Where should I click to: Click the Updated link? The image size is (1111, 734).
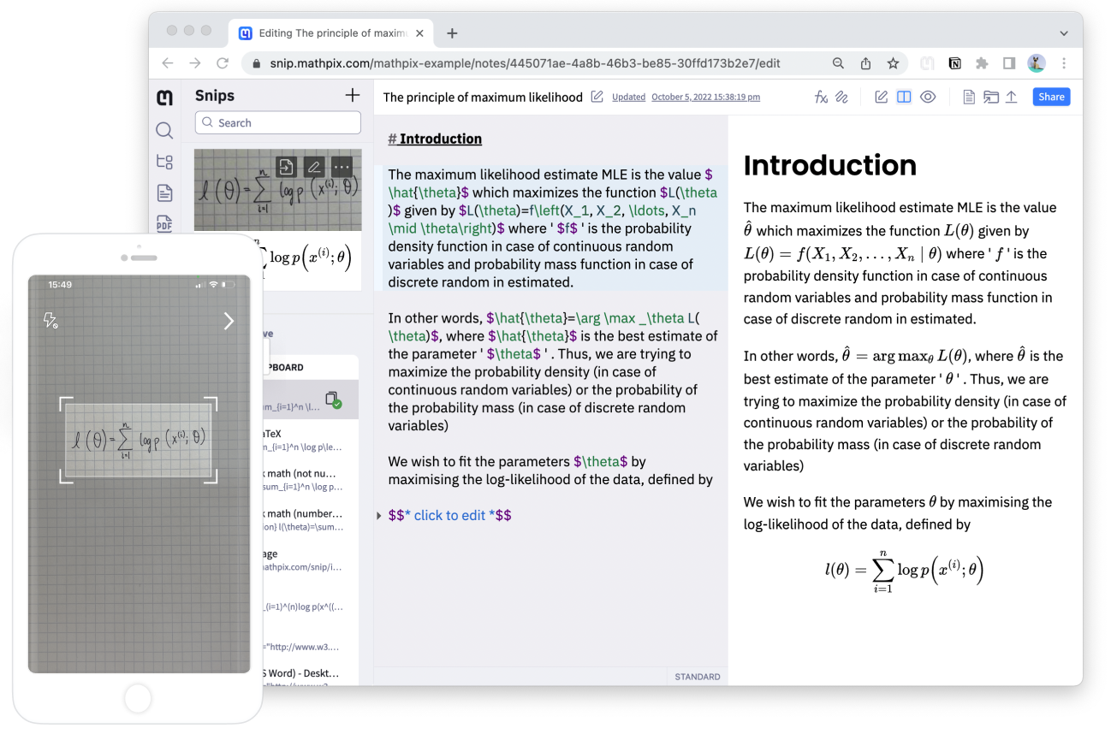628,98
